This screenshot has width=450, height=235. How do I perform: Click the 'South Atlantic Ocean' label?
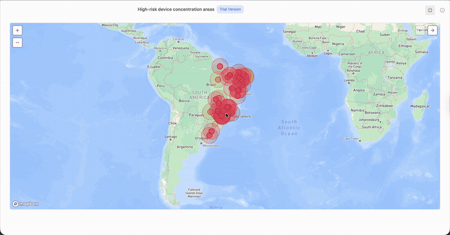pos(289,128)
